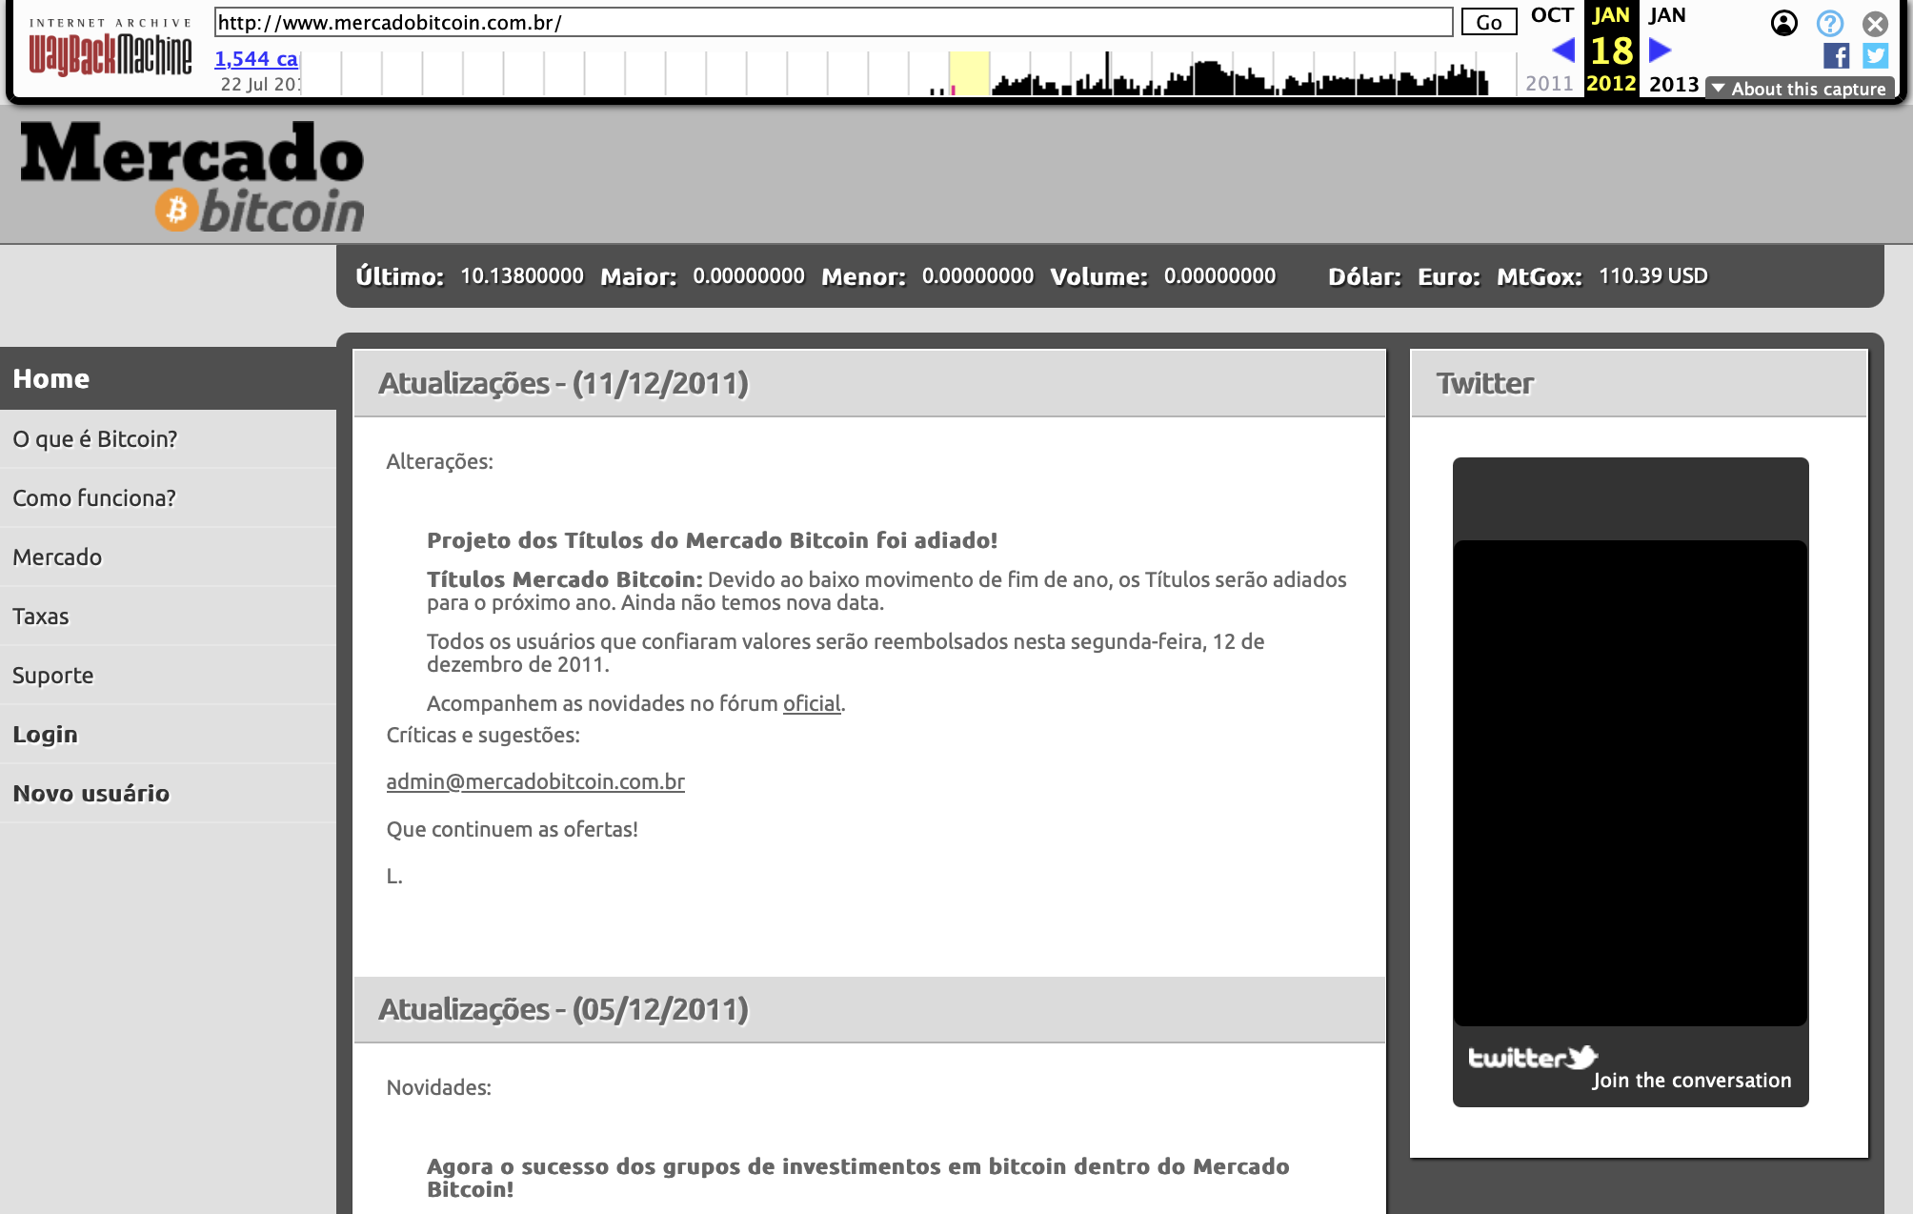Screen dimensions: 1913x1214
Task: Open O que é Bitcoin? page
Action: [168, 439]
